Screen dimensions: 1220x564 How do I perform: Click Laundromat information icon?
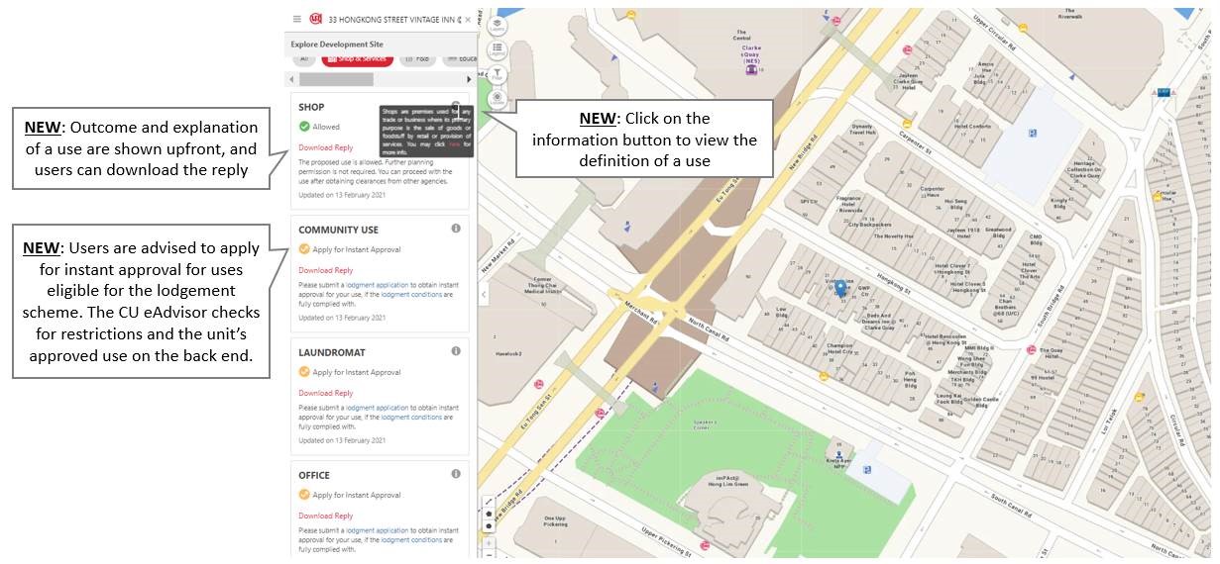[456, 351]
